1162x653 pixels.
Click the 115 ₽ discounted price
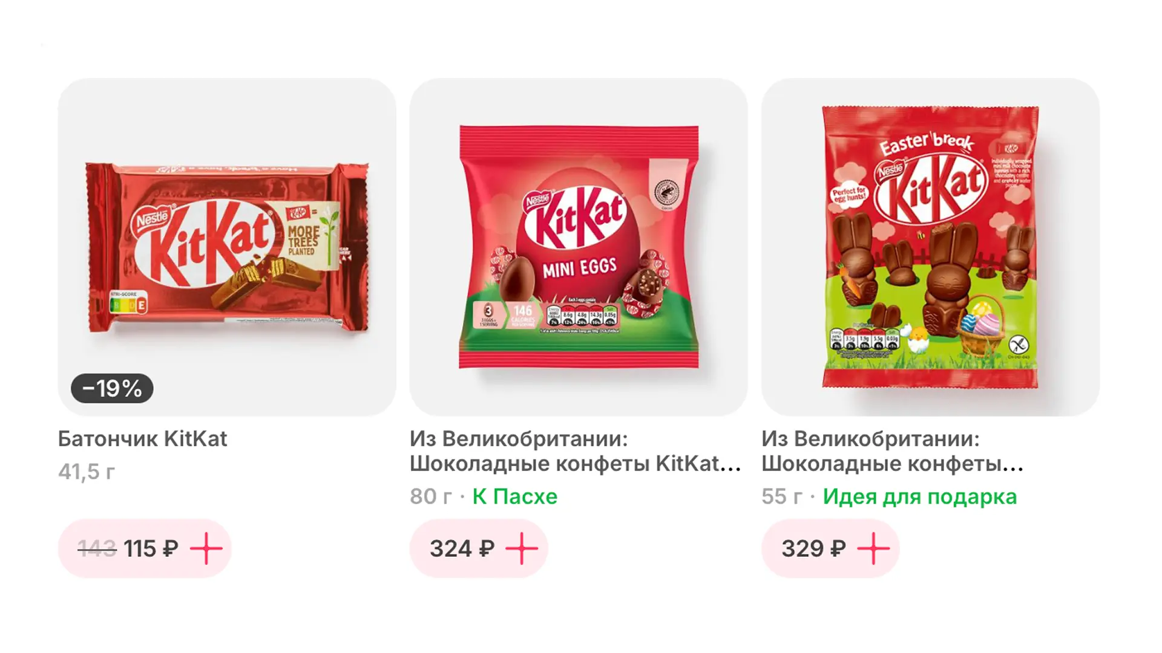[151, 548]
